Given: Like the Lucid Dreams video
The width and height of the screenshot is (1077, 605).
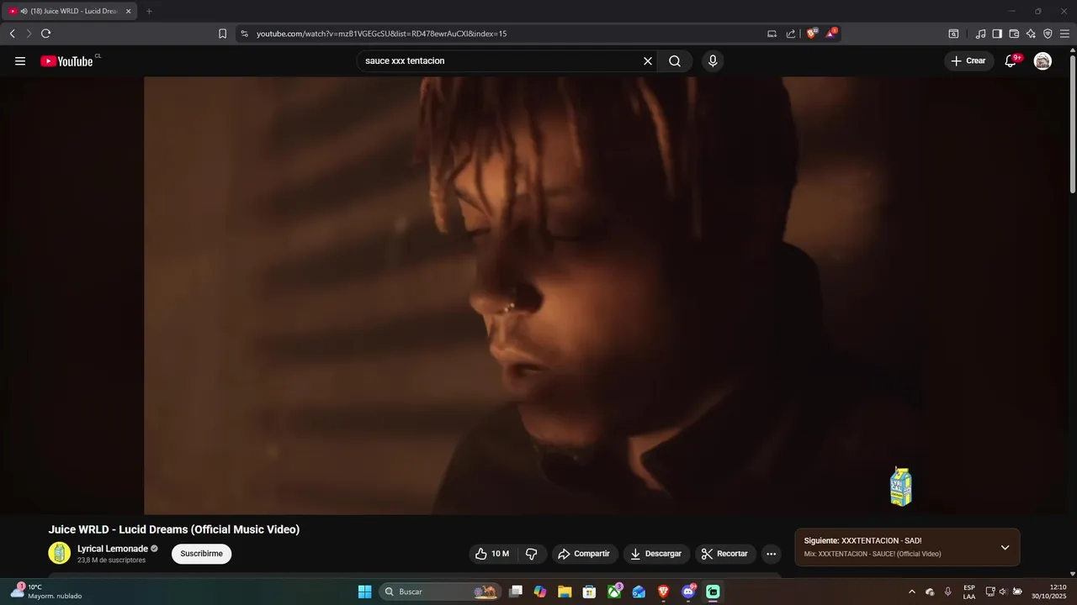Looking at the screenshot, I should pyautogui.click(x=492, y=554).
